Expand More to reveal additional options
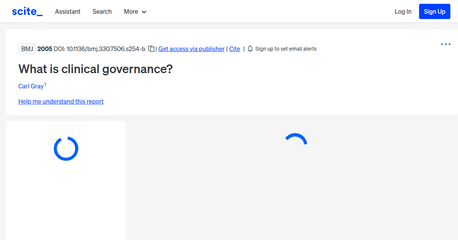 [135, 11]
